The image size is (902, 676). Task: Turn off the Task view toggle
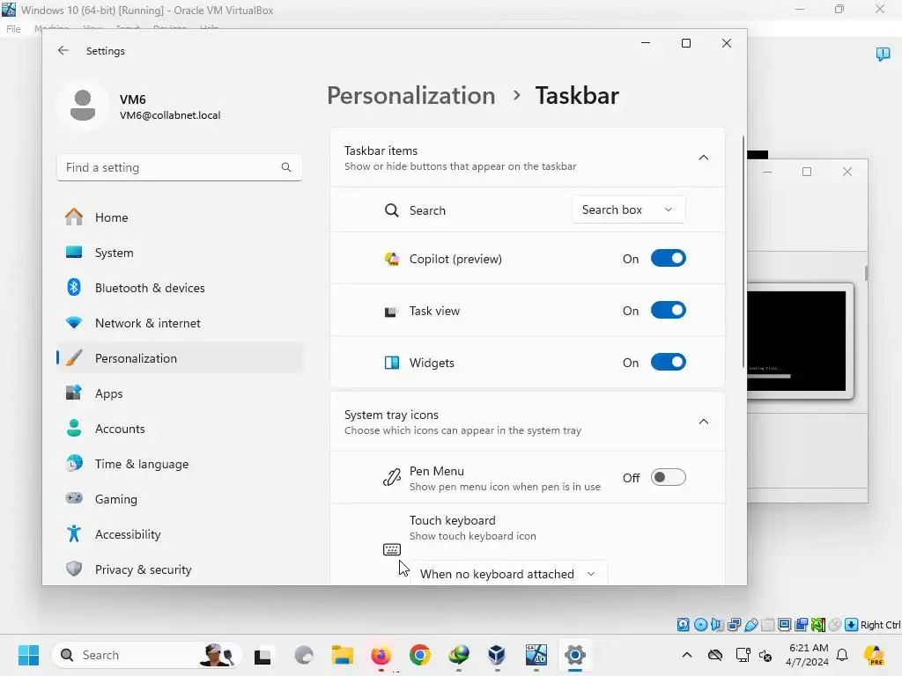tap(668, 311)
